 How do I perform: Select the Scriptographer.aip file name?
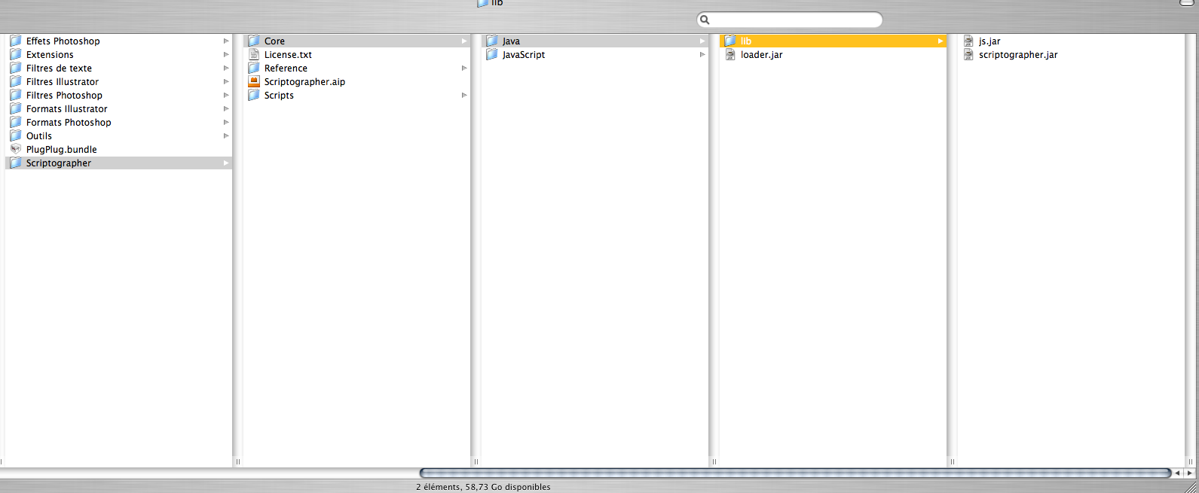click(x=304, y=81)
